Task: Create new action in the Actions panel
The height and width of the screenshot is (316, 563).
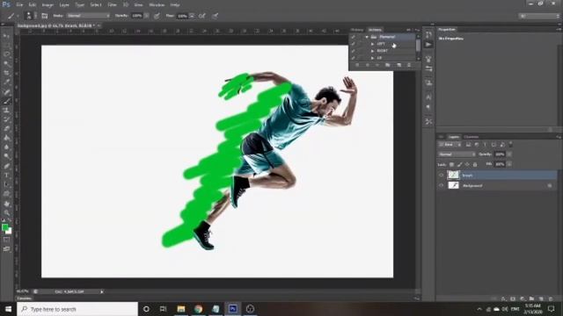Action: tap(398, 65)
